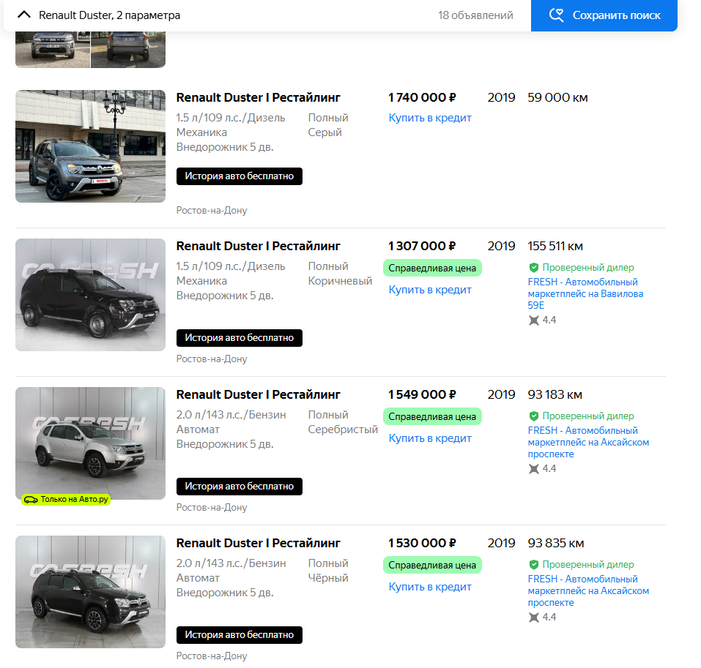Click rating icon for the 155 511 km listing
The width and height of the screenshot is (701, 668).
coord(534,320)
